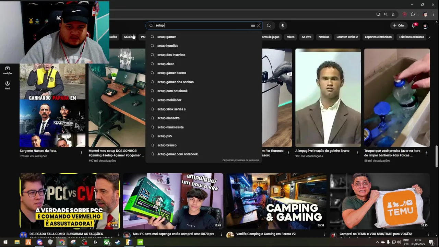
Task: Open the on-screen keyboard icon in search box
Action: [x=253, y=25]
